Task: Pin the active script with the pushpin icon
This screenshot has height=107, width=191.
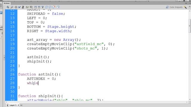Action: click(21, 105)
